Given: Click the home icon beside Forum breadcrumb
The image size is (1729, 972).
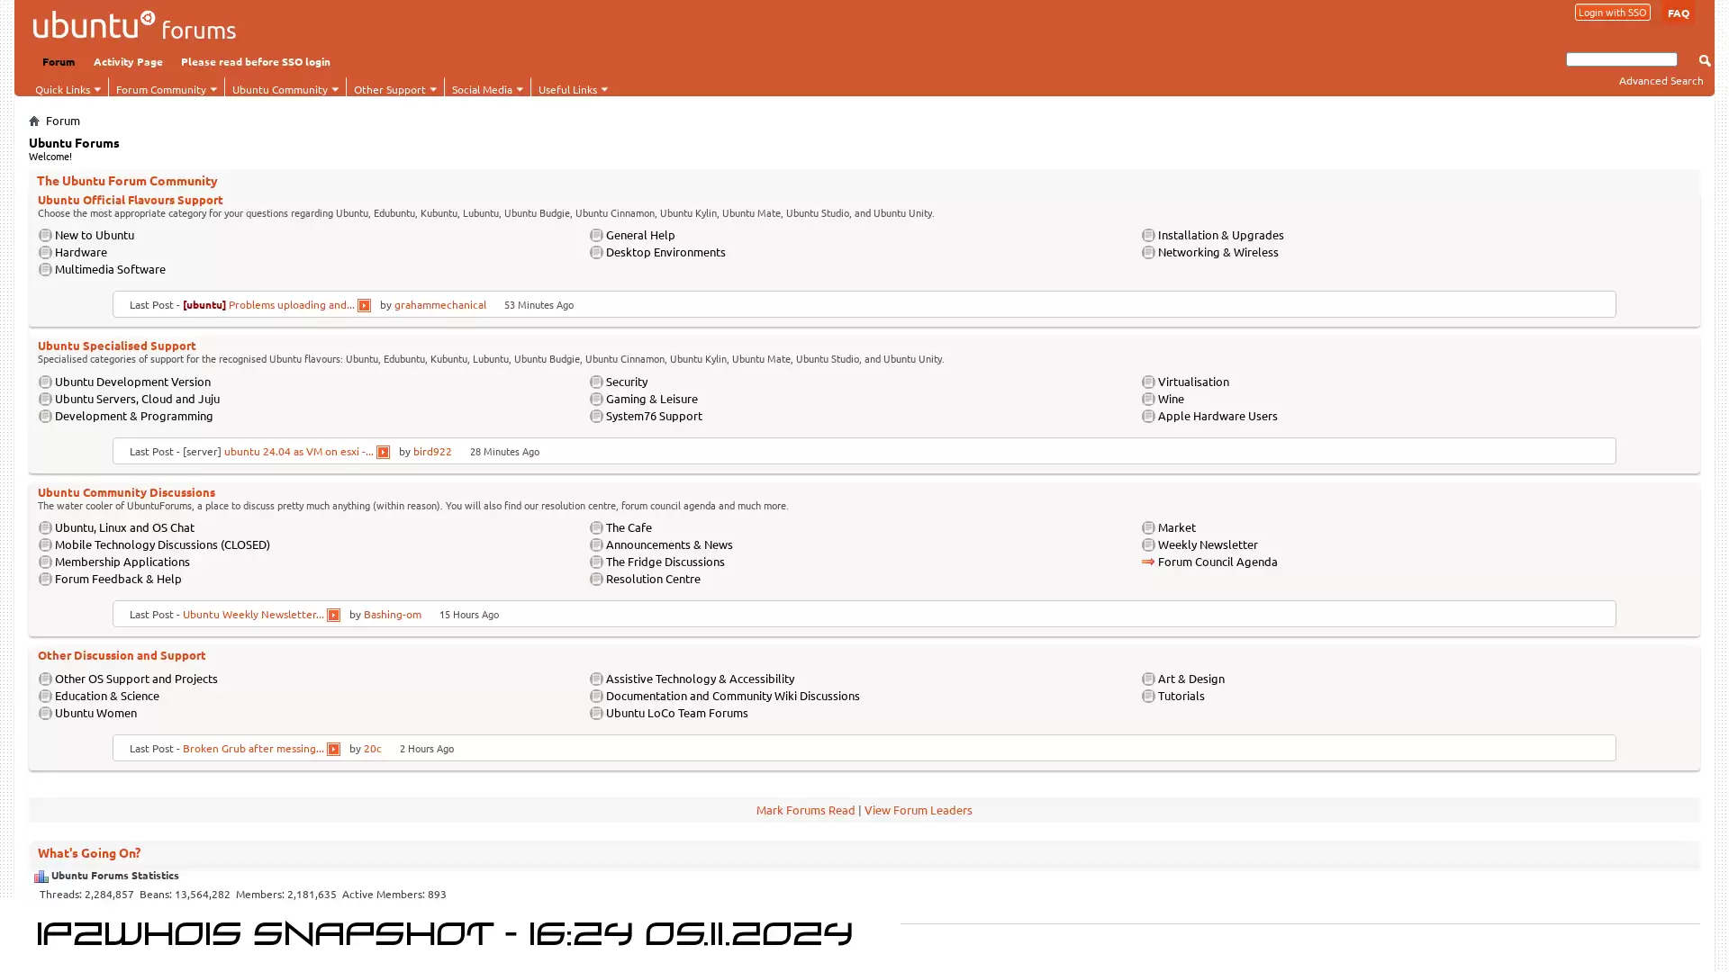Looking at the screenshot, I should (34, 121).
